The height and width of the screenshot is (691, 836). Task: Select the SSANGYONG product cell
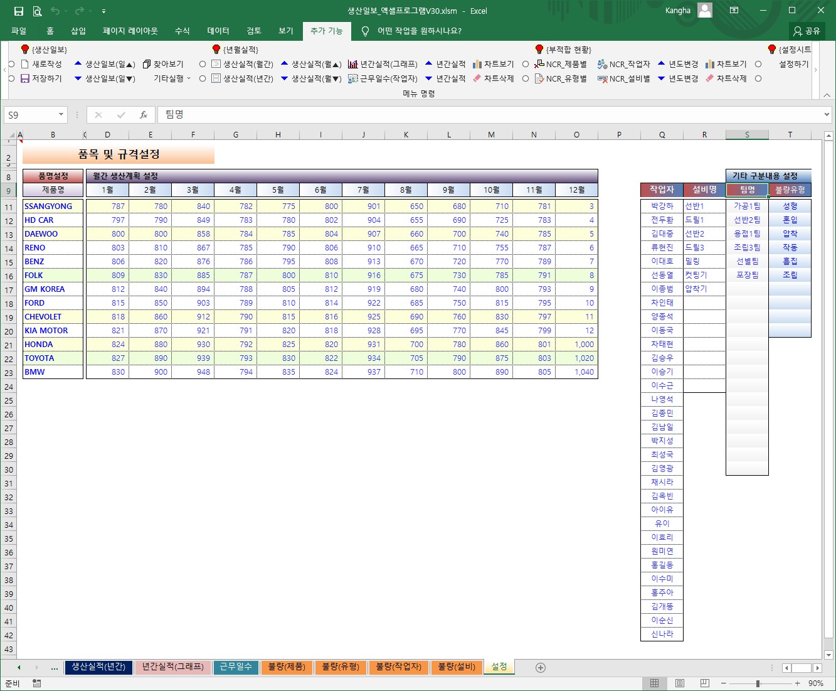(x=53, y=206)
